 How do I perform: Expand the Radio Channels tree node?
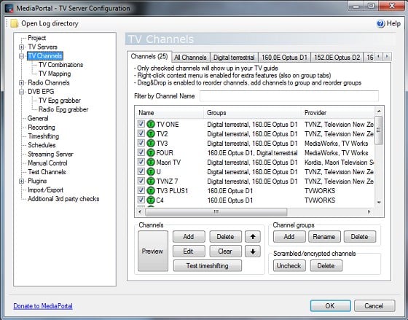22,83
